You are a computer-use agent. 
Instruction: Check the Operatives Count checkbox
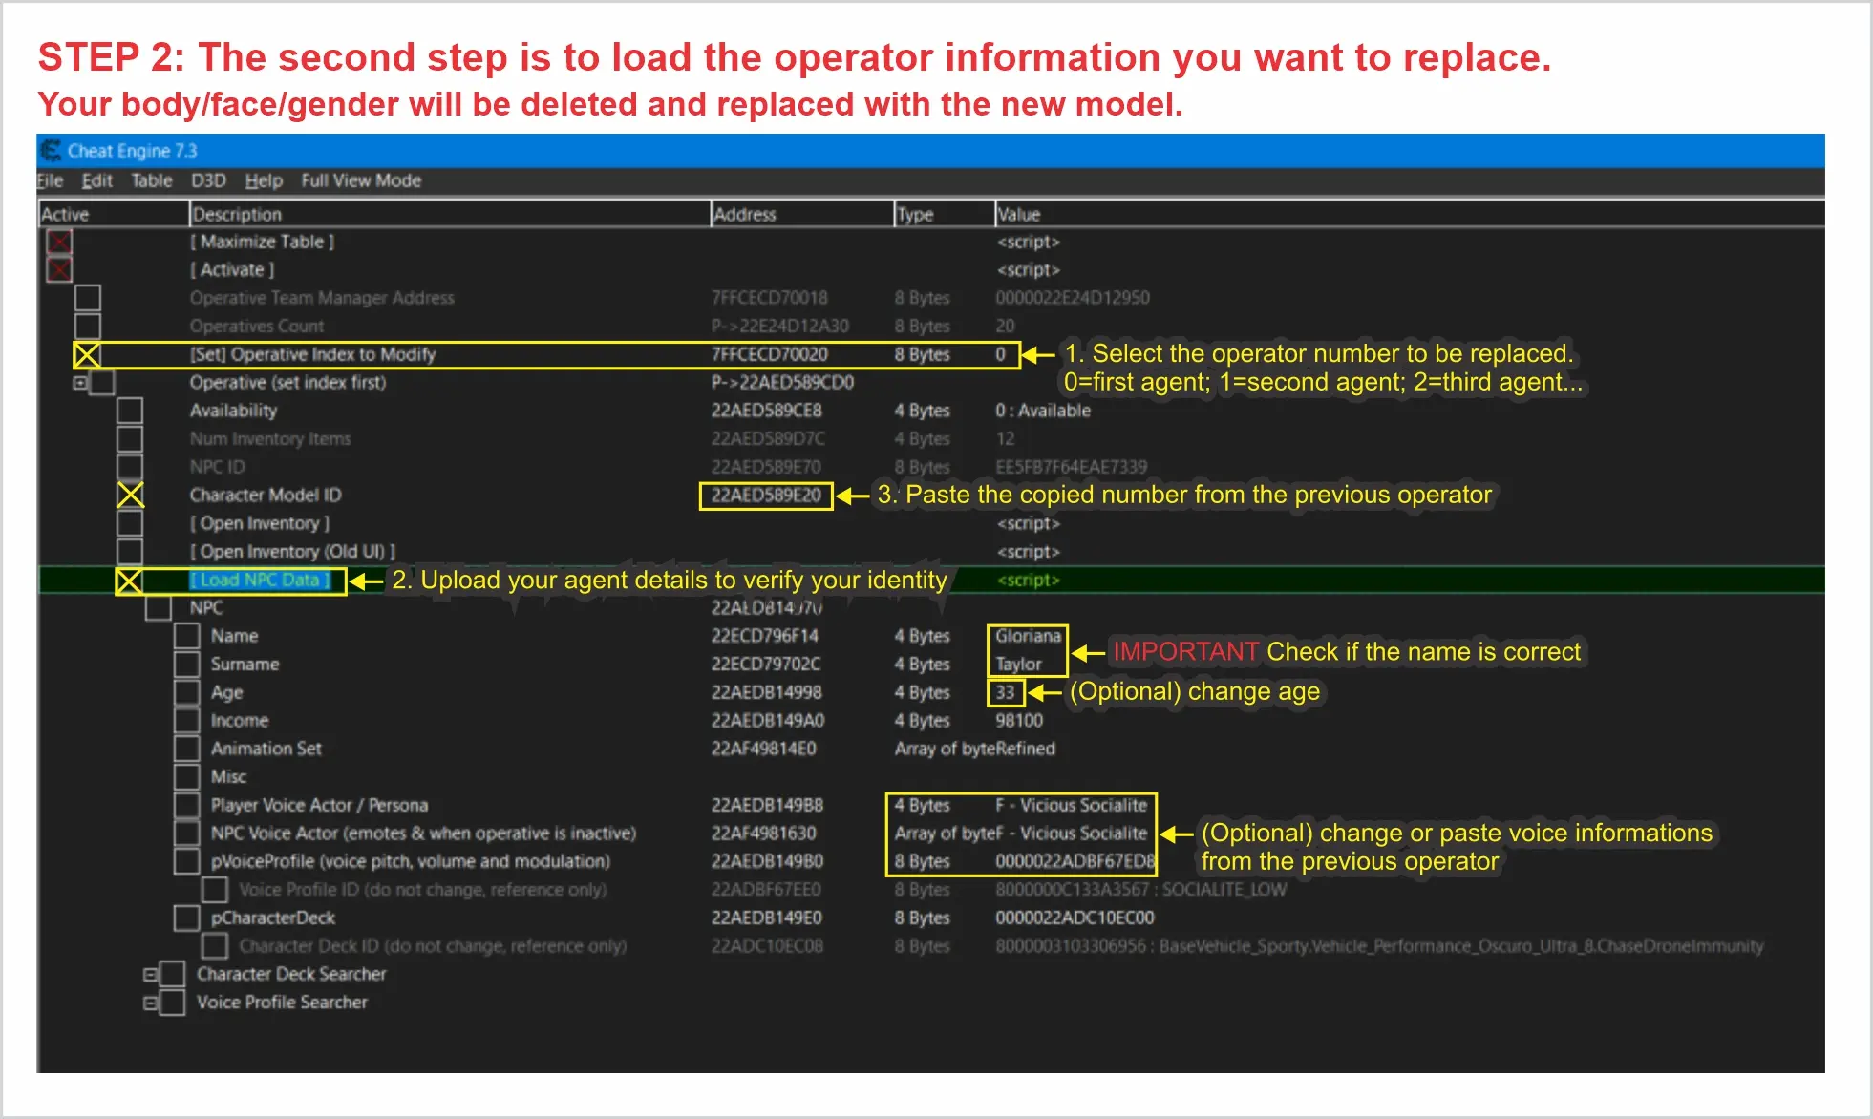click(88, 327)
